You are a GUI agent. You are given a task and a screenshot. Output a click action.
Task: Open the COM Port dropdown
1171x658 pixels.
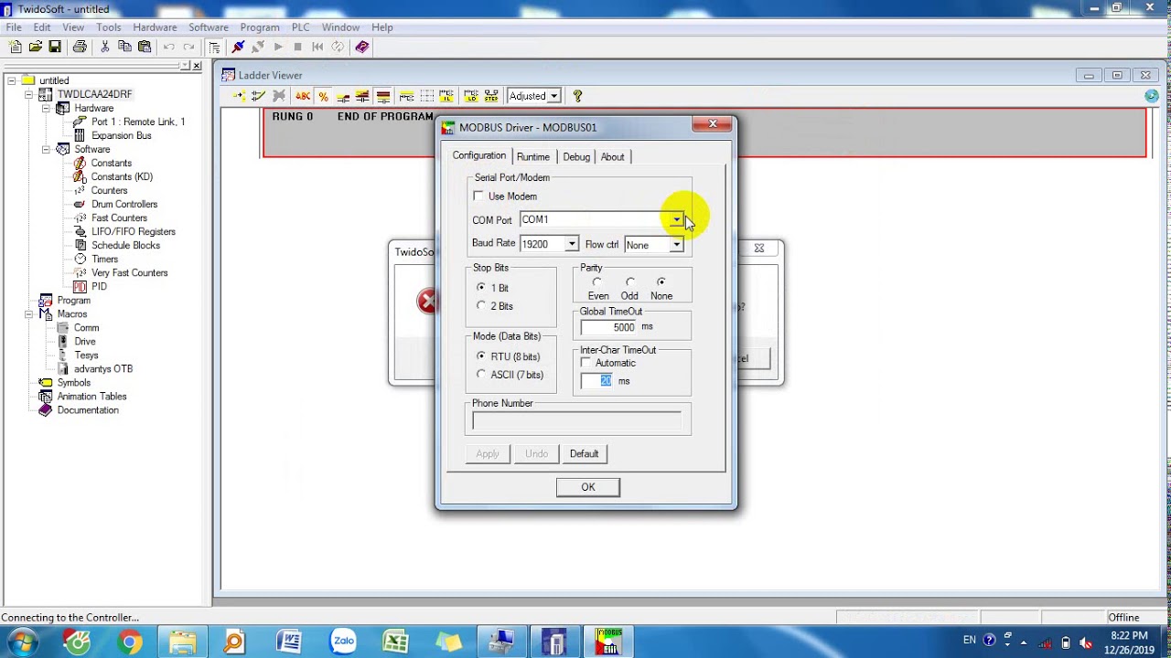point(676,219)
